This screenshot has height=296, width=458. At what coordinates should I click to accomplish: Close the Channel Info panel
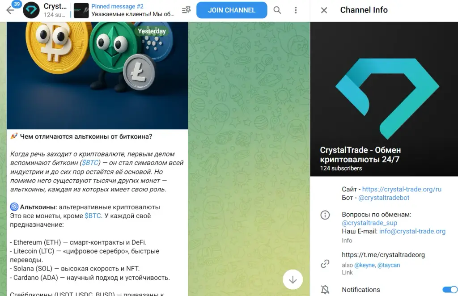[x=324, y=10]
